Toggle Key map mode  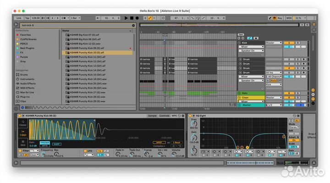[x=280, y=18]
